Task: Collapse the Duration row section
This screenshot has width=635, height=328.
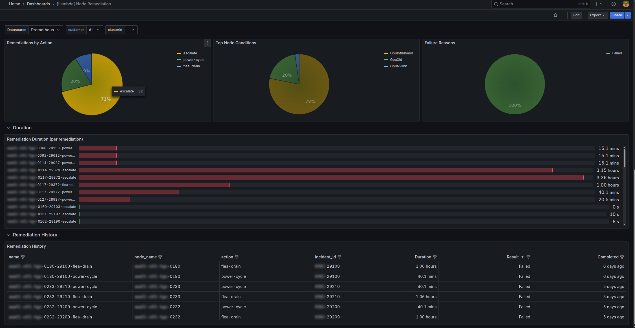Action: (8, 128)
